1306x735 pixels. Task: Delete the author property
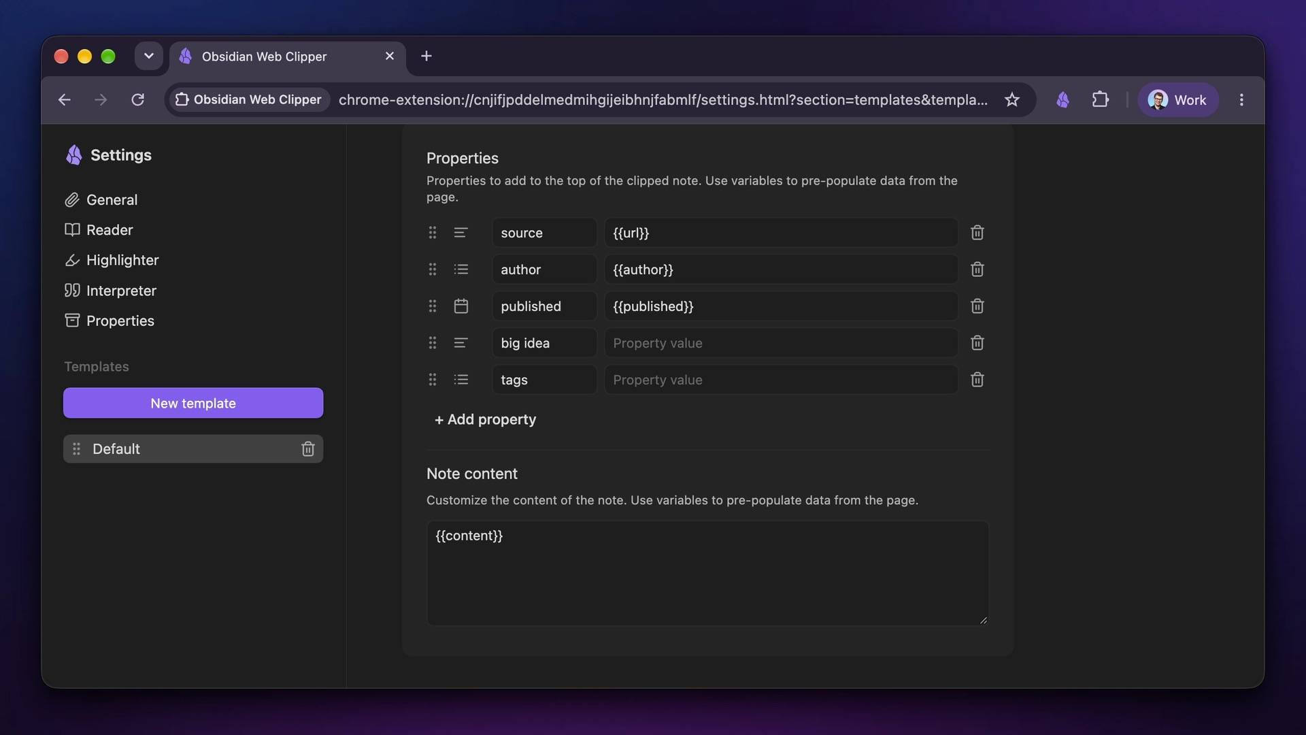pos(977,269)
